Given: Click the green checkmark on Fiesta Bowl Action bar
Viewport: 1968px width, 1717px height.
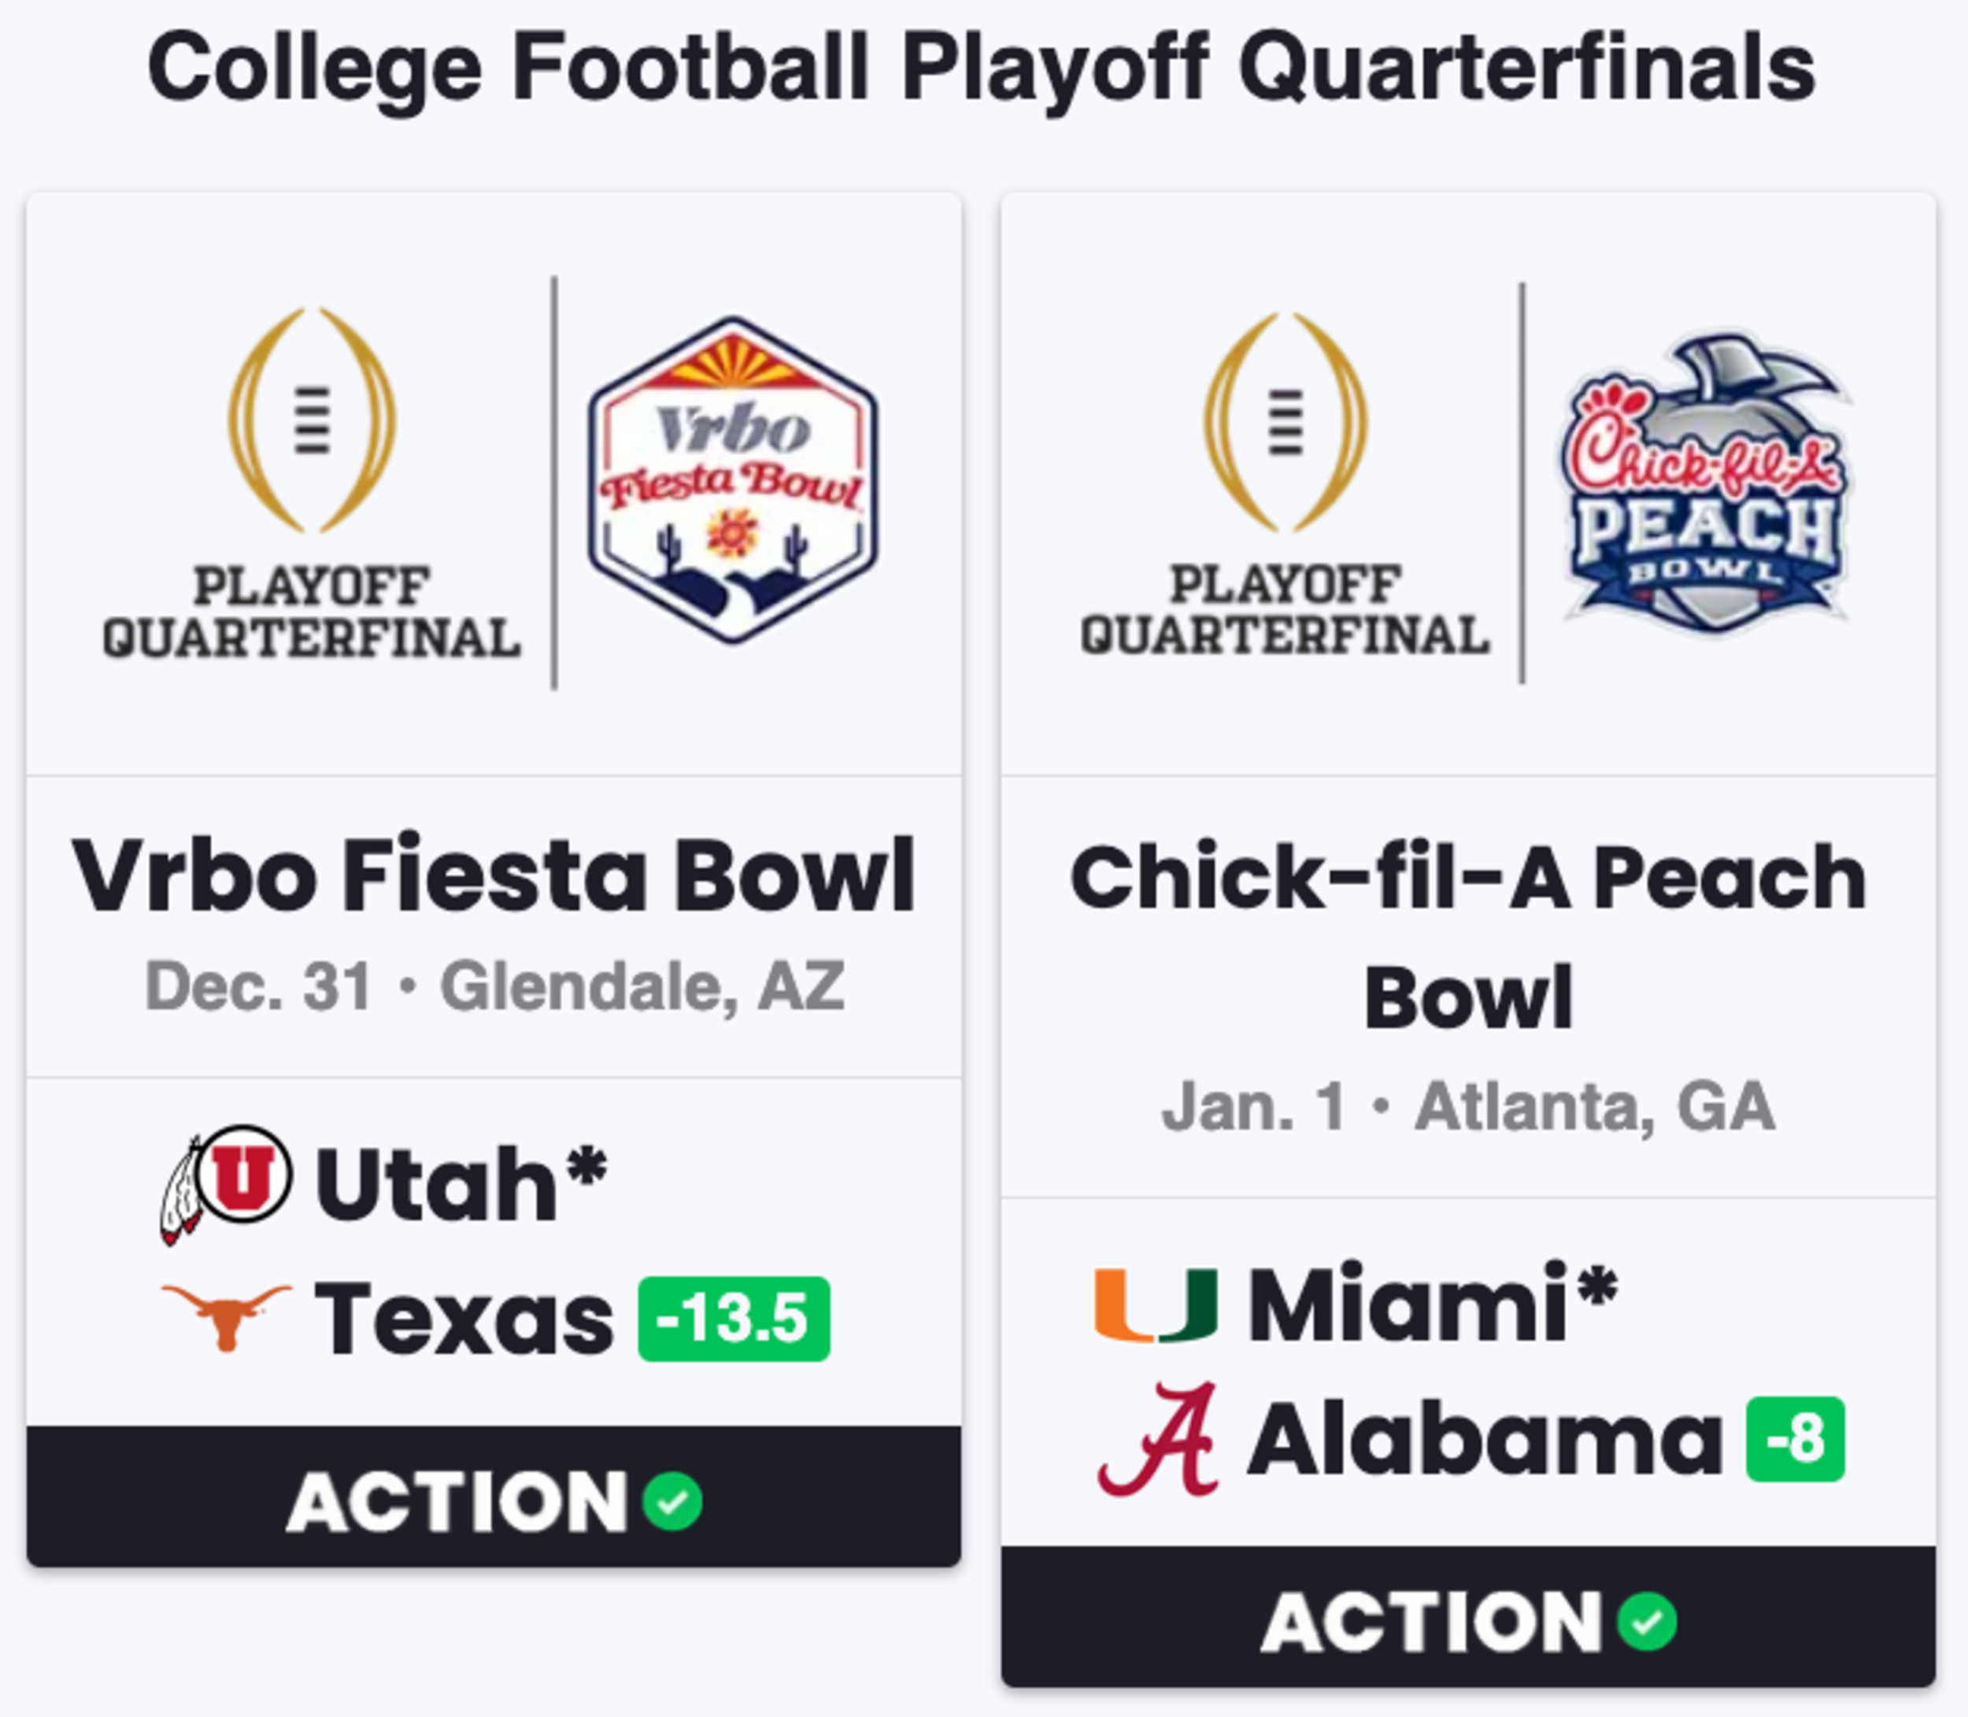Looking at the screenshot, I should tap(672, 1501).
